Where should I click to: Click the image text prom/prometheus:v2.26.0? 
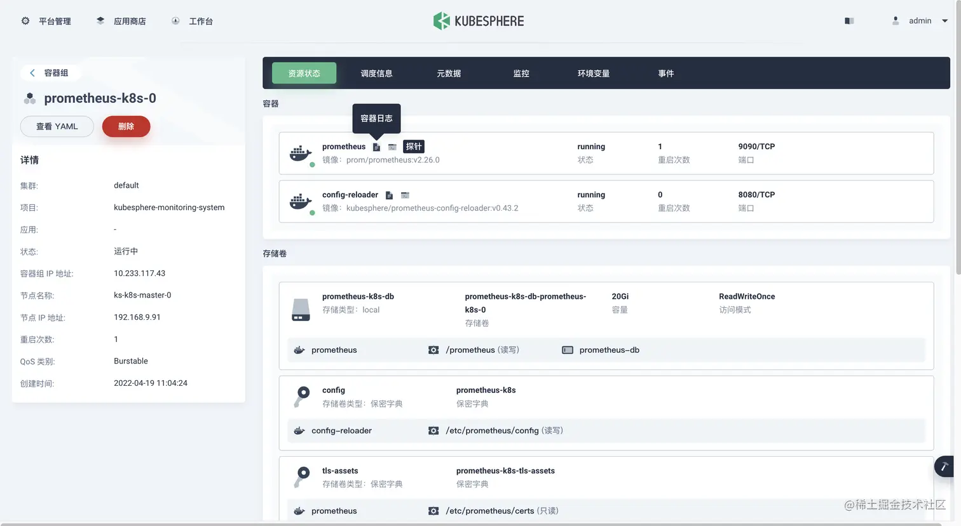(393, 160)
